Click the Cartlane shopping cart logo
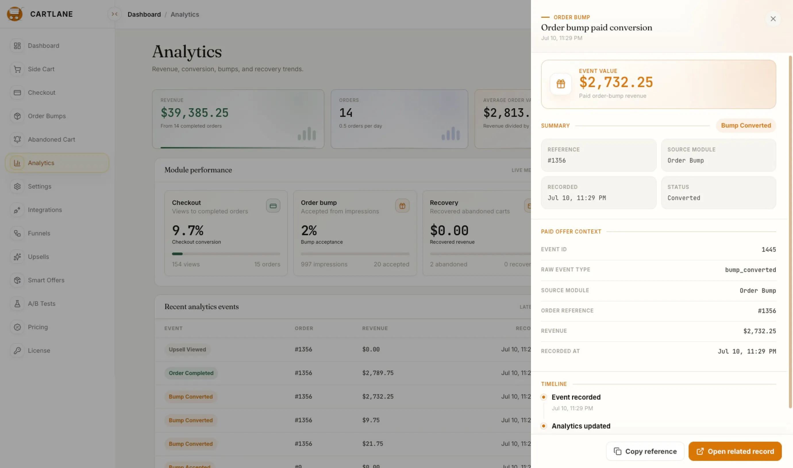The width and height of the screenshot is (793, 468). tap(15, 14)
